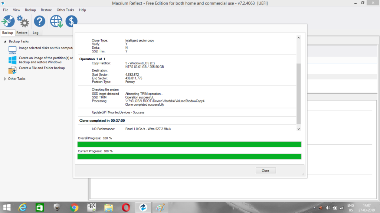Open the Backup menu
Screen dimensions: 380x213
pyautogui.click(x=30, y=10)
